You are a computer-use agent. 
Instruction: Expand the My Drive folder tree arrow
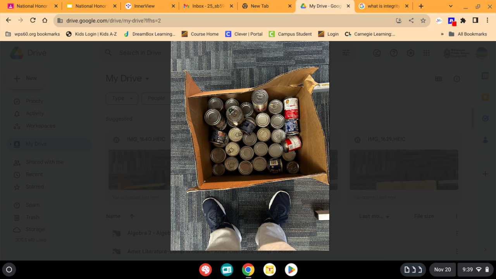[x=10, y=144]
